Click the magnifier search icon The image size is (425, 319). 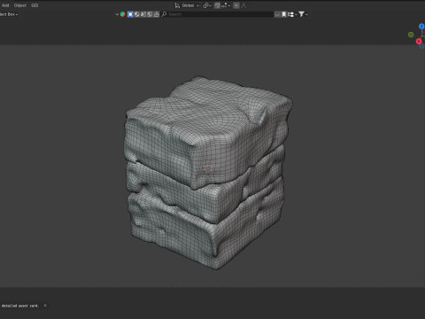point(164,14)
